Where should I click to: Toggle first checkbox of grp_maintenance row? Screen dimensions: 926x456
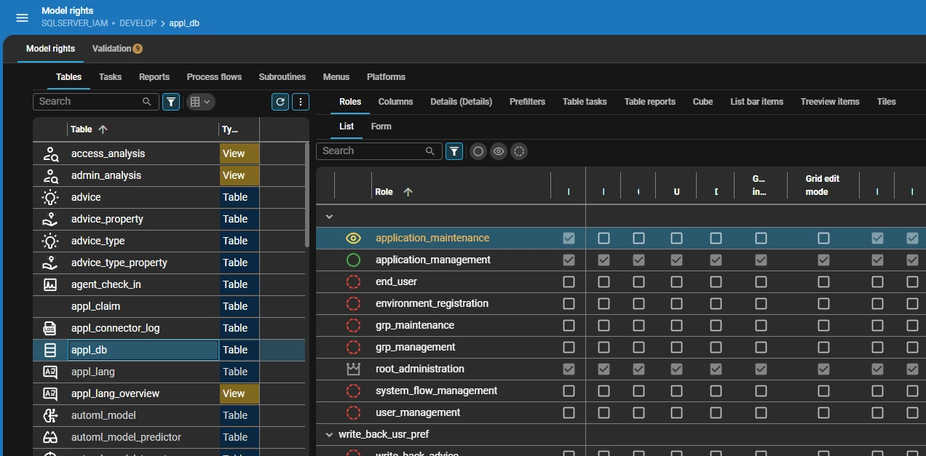tap(569, 325)
